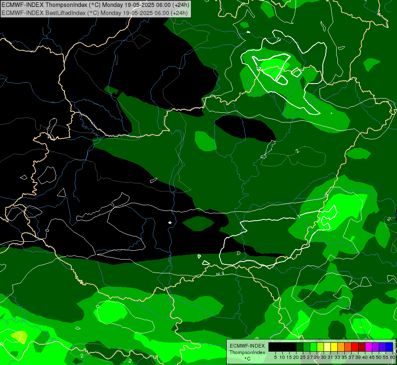Click the yellow-green 29–30 legend swatch

coord(320,347)
